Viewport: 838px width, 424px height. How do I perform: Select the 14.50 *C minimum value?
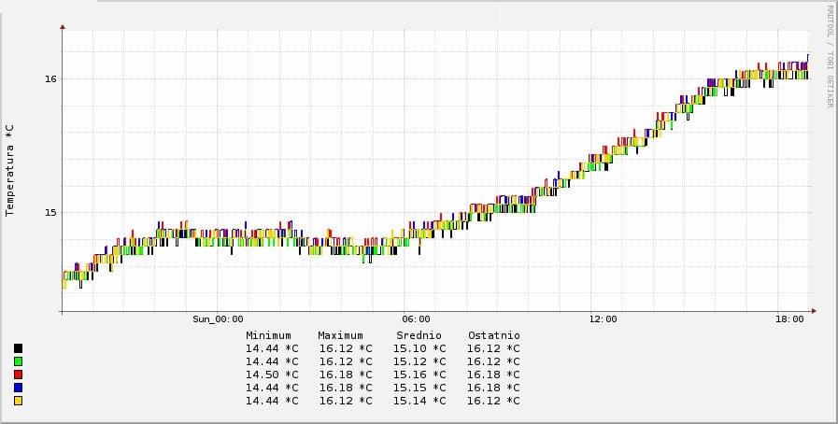(272, 375)
